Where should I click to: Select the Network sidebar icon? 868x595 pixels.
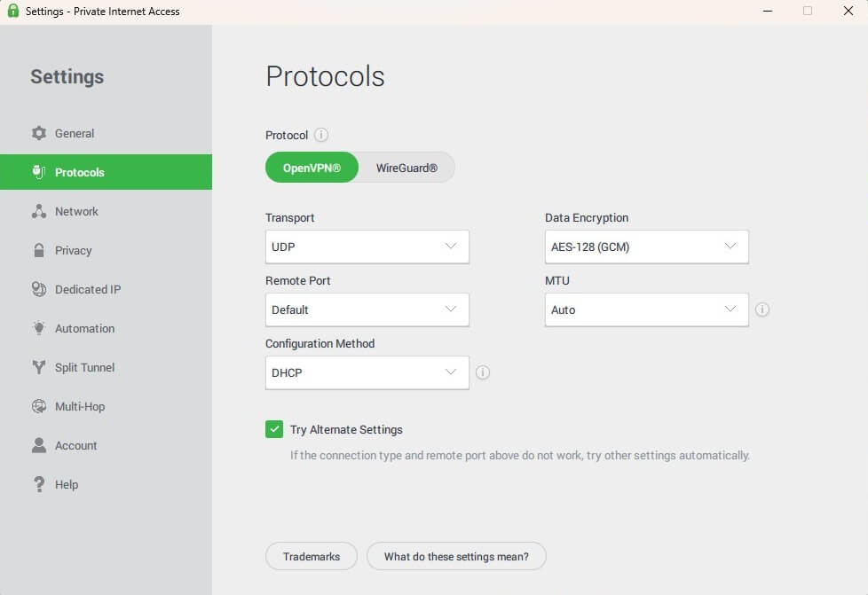coord(40,211)
